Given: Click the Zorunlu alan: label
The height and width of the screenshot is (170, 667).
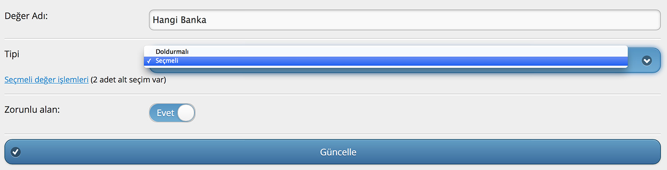Looking at the screenshot, I should coord(32,109).
